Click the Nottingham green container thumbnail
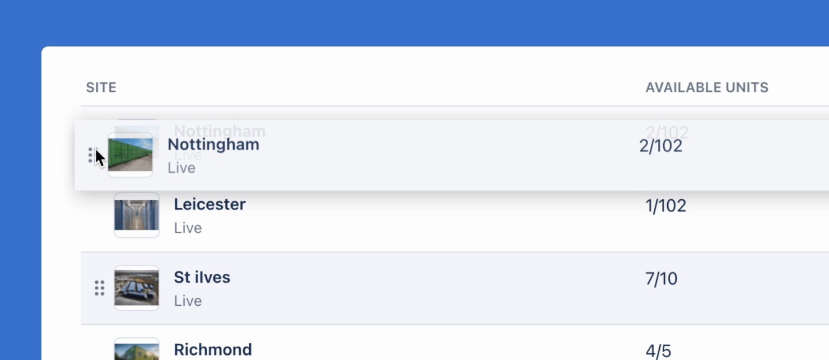The image size is (829, 360). (130, 155)
